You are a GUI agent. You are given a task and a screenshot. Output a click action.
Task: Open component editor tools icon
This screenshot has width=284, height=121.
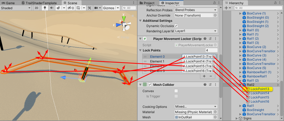89,8
